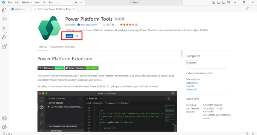
Task: Go back with the navigation arrow
Action: (x=76, y=2)
